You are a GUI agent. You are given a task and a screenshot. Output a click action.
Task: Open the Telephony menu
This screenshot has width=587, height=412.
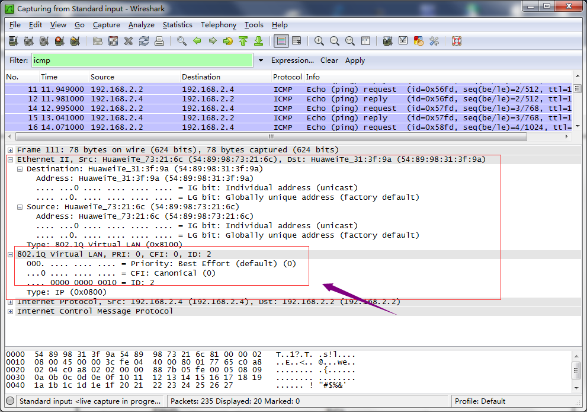point(218,25)
